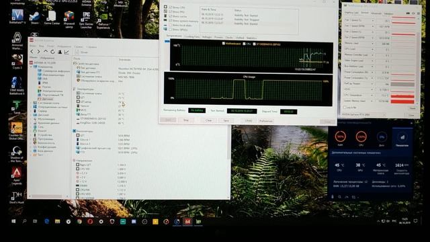
Task: Open Graphics Card tab in GPU-Z
Action: (351, 13)
